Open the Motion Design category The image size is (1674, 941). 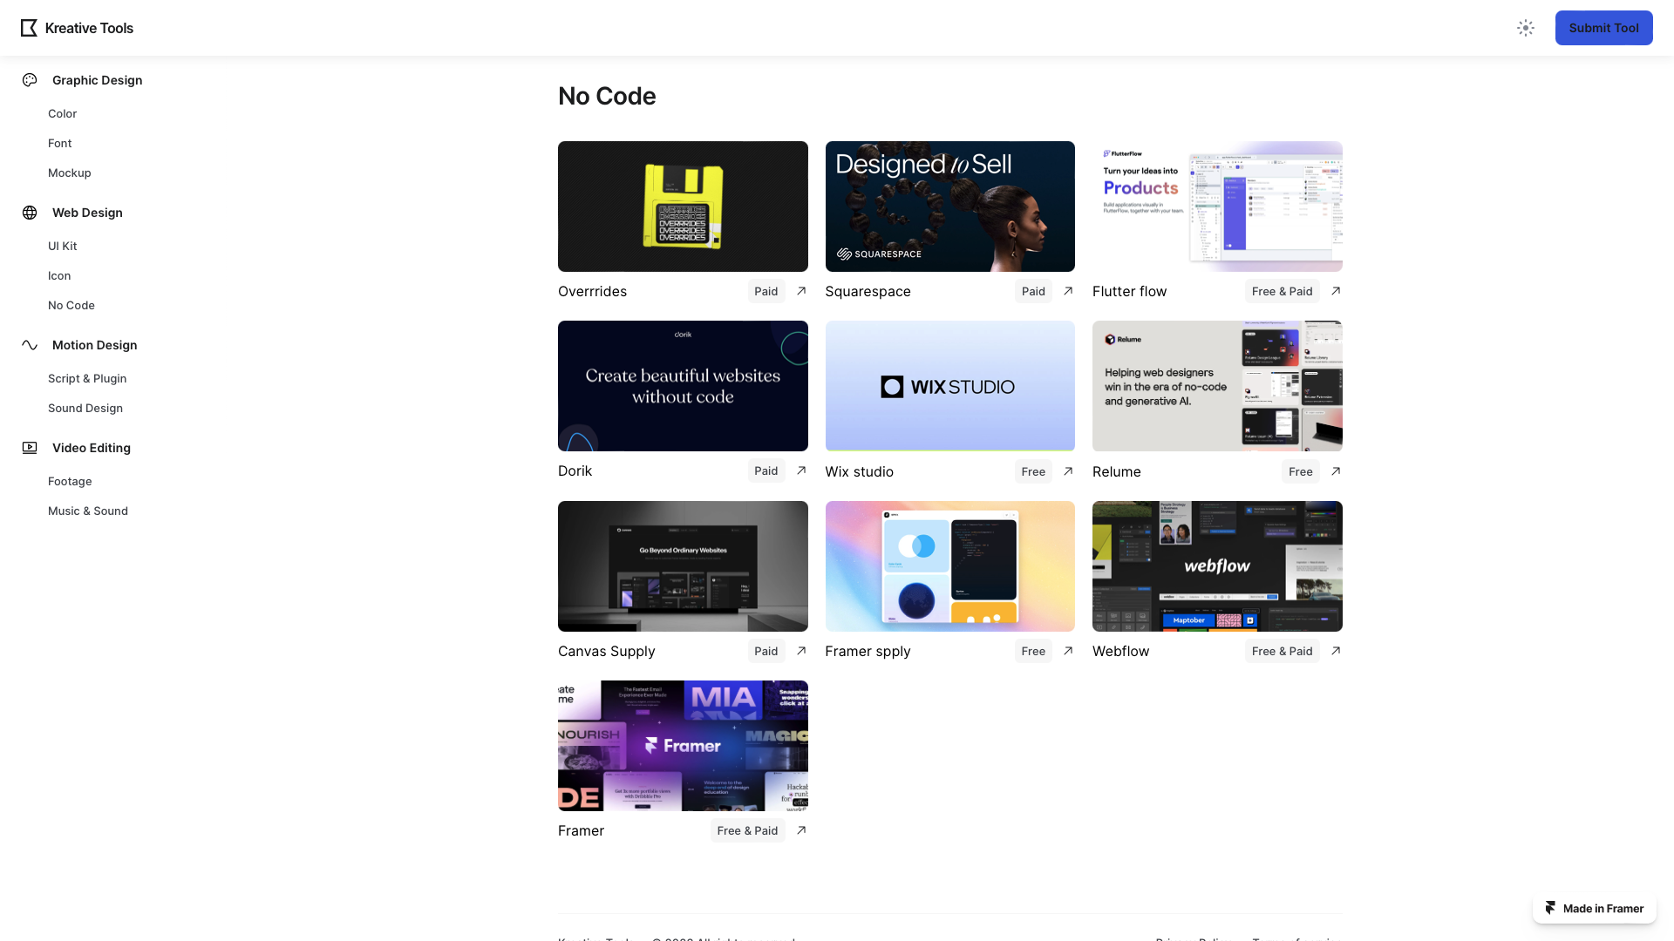point(94,345)
